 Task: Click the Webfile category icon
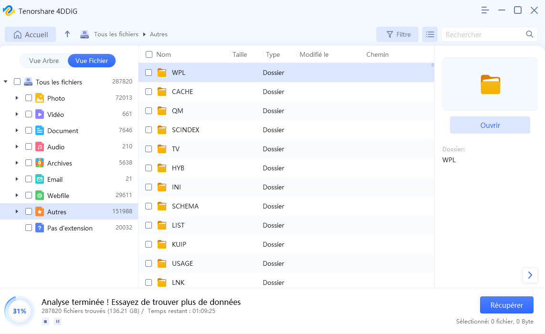[x=40, y=196]
